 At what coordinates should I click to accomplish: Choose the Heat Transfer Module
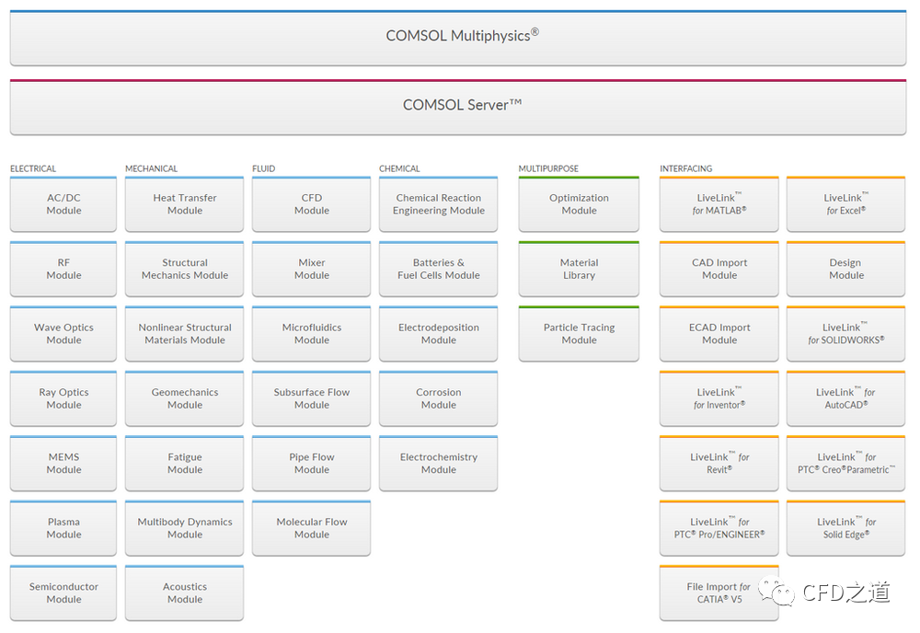click(184, 204)
